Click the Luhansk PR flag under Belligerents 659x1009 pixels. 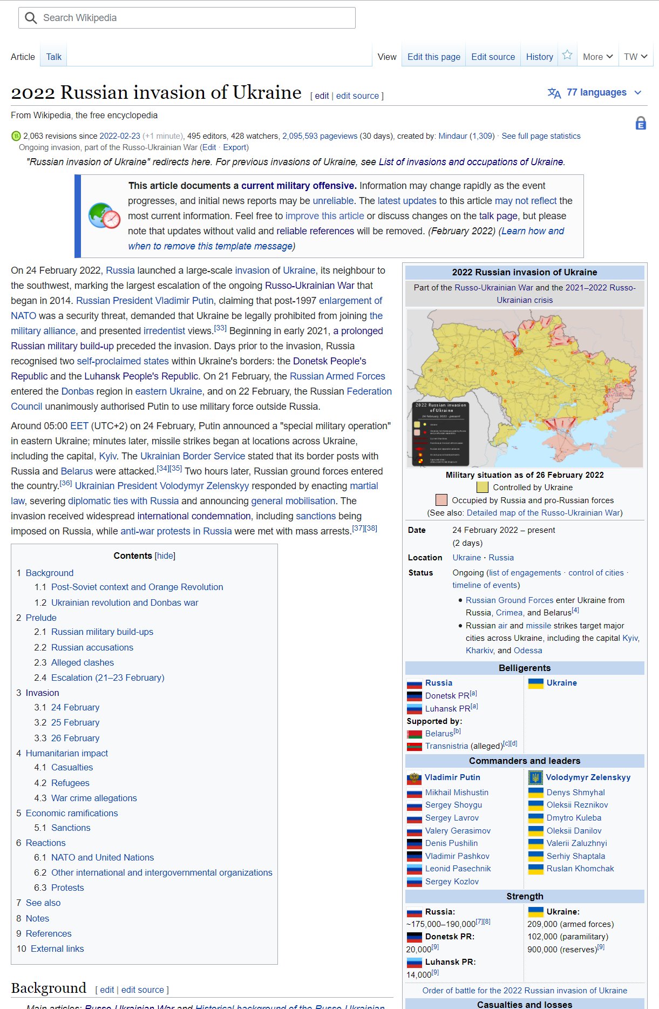415,709
